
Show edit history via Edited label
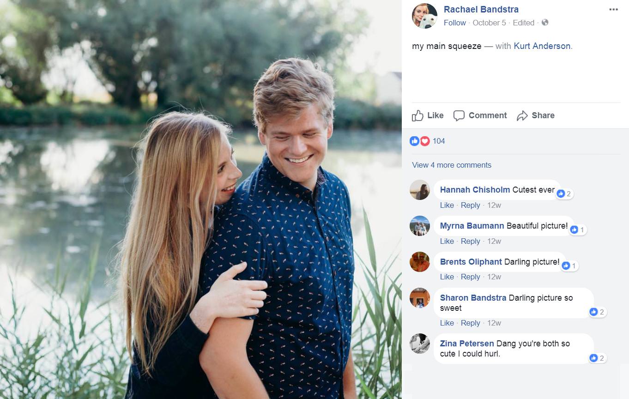(524, 23)
